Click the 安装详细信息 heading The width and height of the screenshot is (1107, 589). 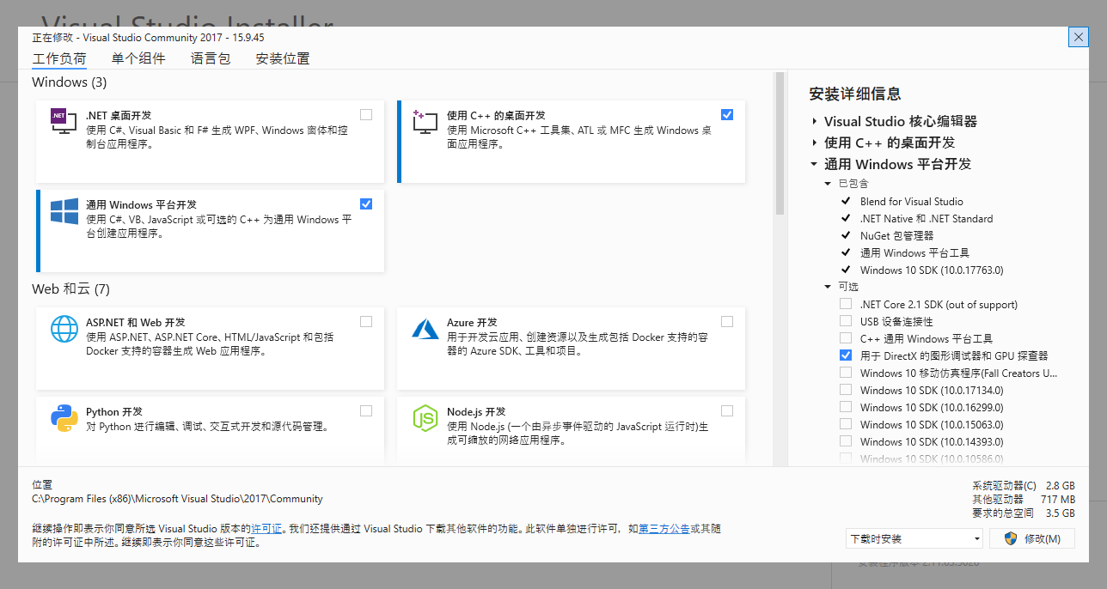pos(855,94)
